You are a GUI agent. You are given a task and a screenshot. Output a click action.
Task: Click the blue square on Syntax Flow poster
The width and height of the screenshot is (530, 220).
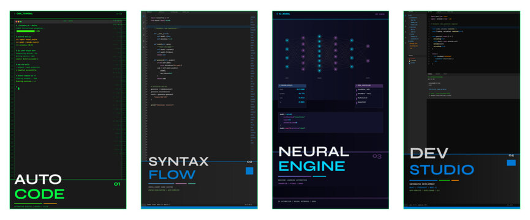[249, 171]
